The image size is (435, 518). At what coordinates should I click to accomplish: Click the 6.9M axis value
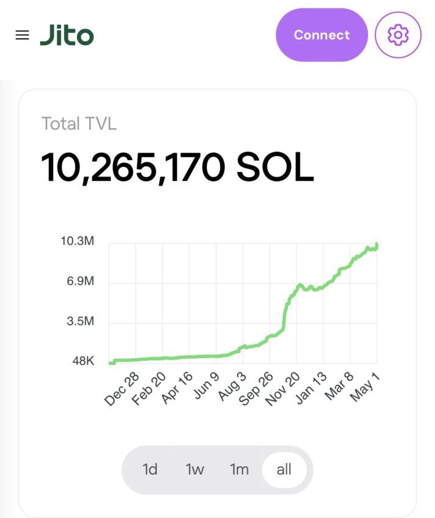point(79,282)
